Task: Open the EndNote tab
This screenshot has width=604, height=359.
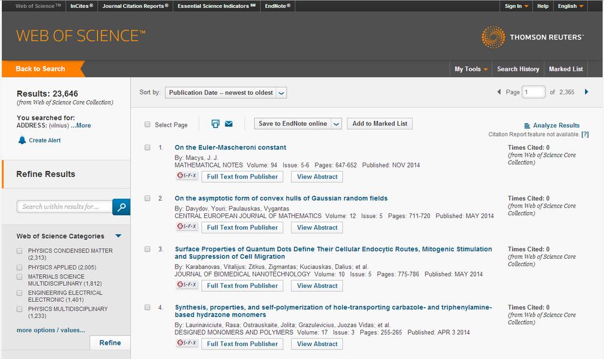Action: tap(278, 6)
